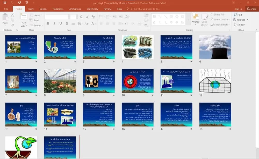Click the Redo icon in the title bar
The height and width of the screenshot is (159, 259).
(19, 3)
